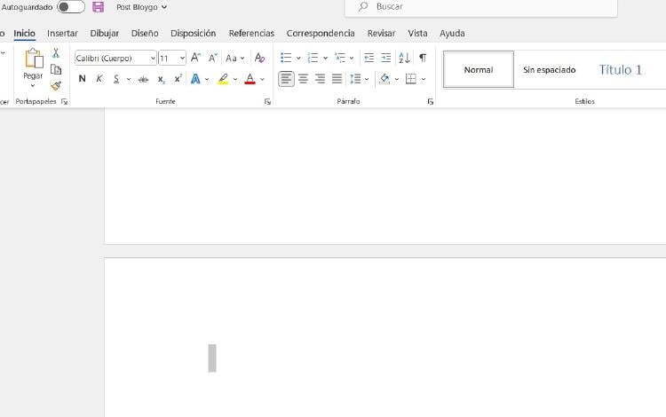Toggle bold formatting with N button

pos(83,79)
